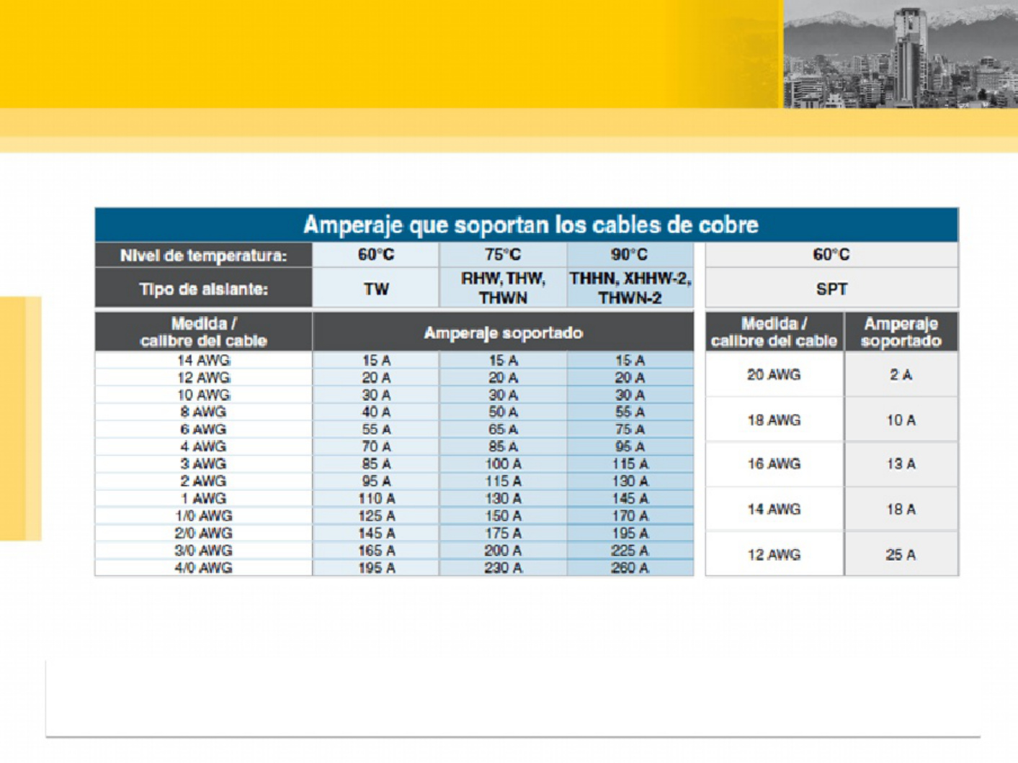Select the "1/0 AWG" row label
The image size is (1018, 763).
[x=203, y=516]
